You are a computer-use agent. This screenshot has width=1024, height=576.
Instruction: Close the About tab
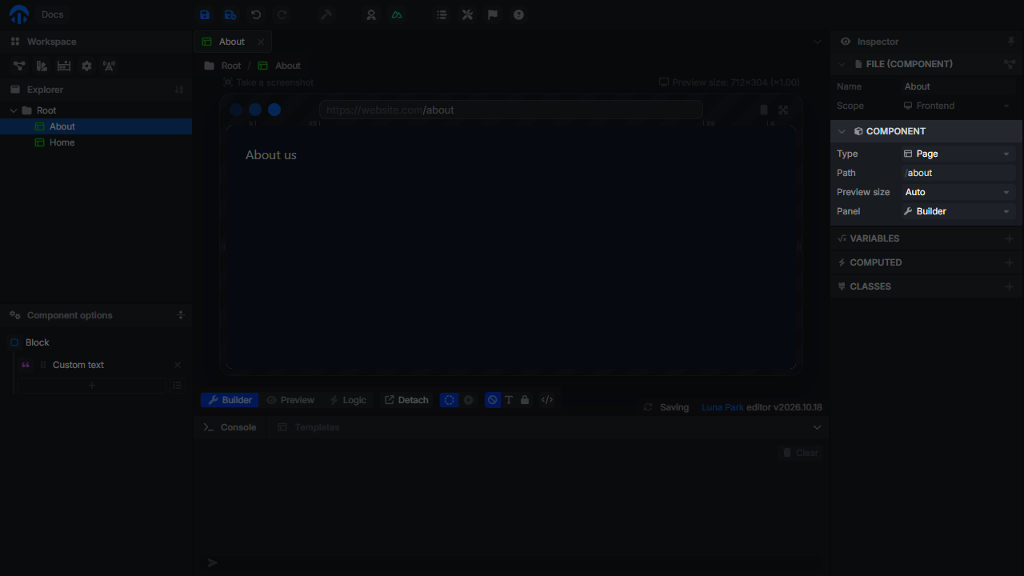tap(261, 42)
